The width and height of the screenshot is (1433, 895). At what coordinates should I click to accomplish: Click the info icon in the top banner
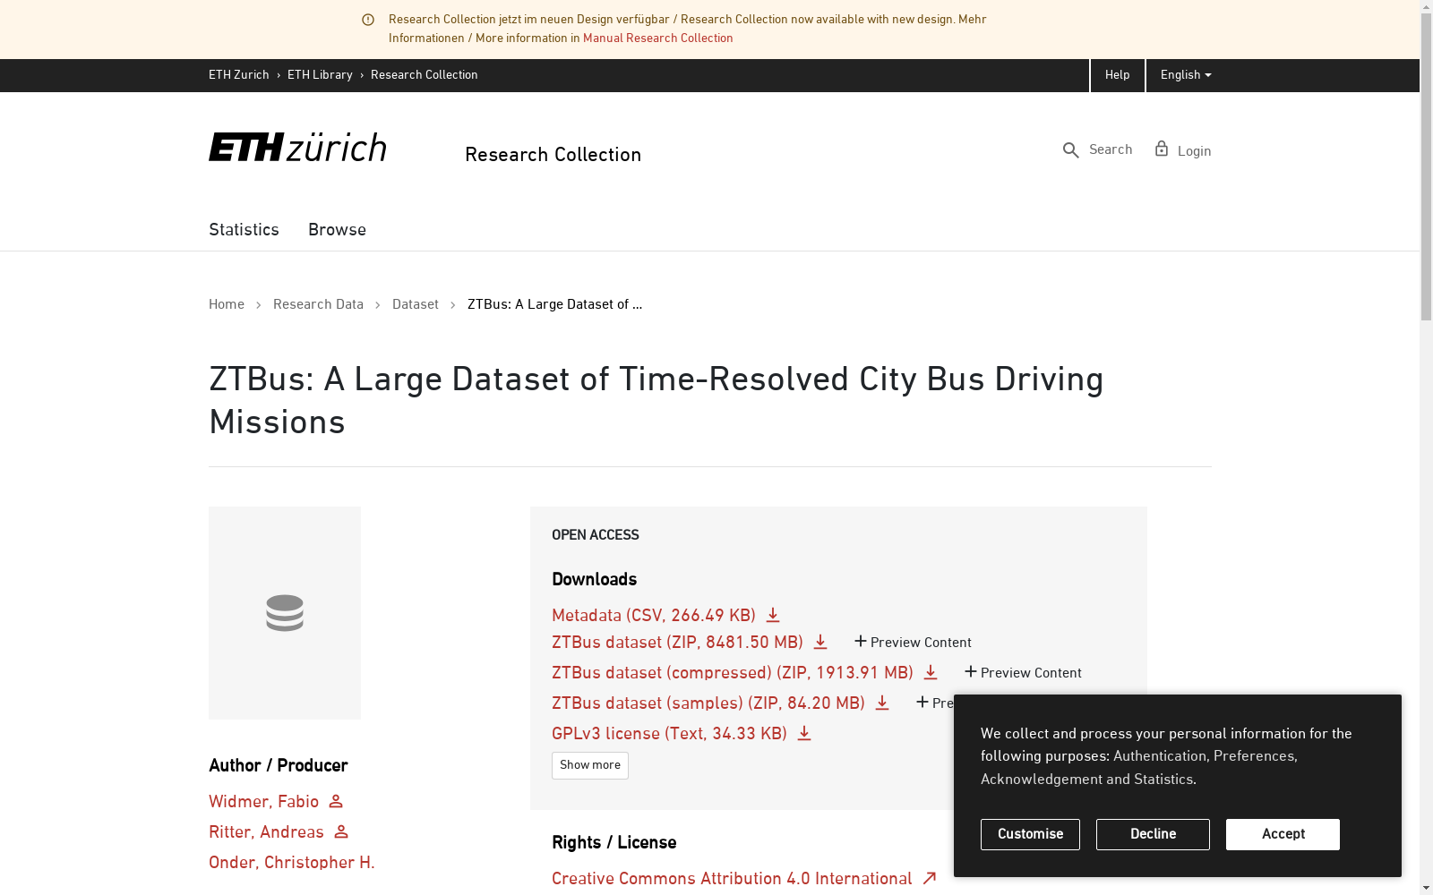click(368, 20)
